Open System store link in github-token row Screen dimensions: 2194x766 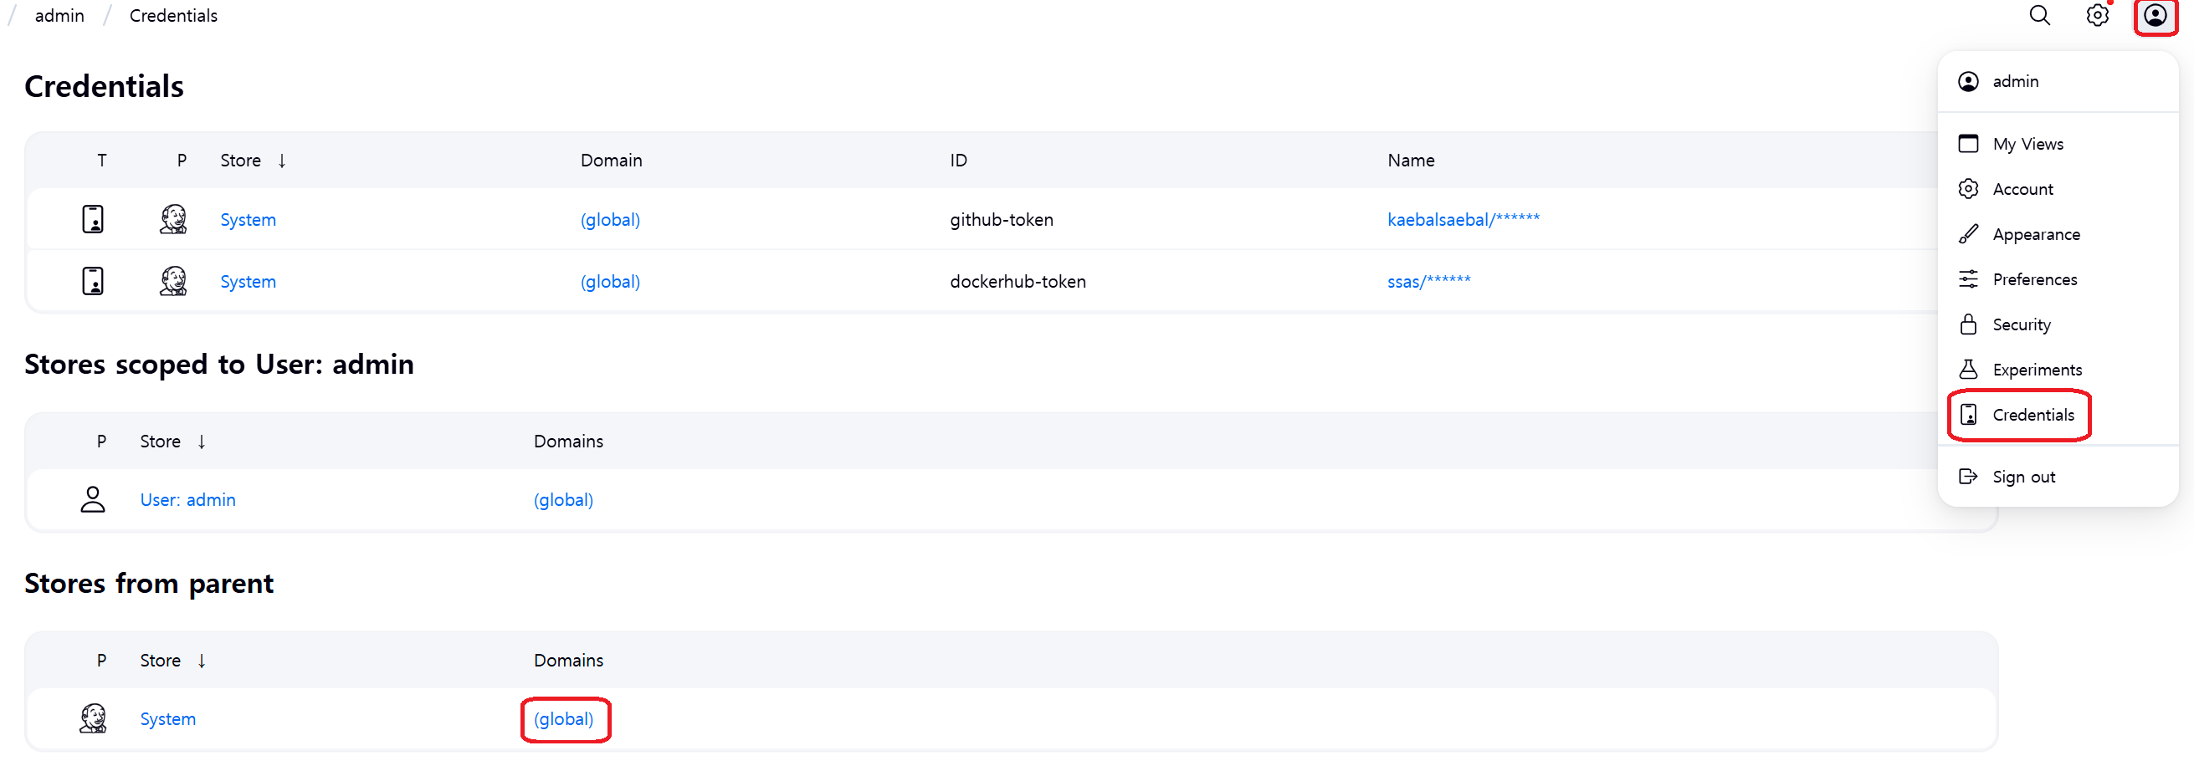(x=248, y=220)
